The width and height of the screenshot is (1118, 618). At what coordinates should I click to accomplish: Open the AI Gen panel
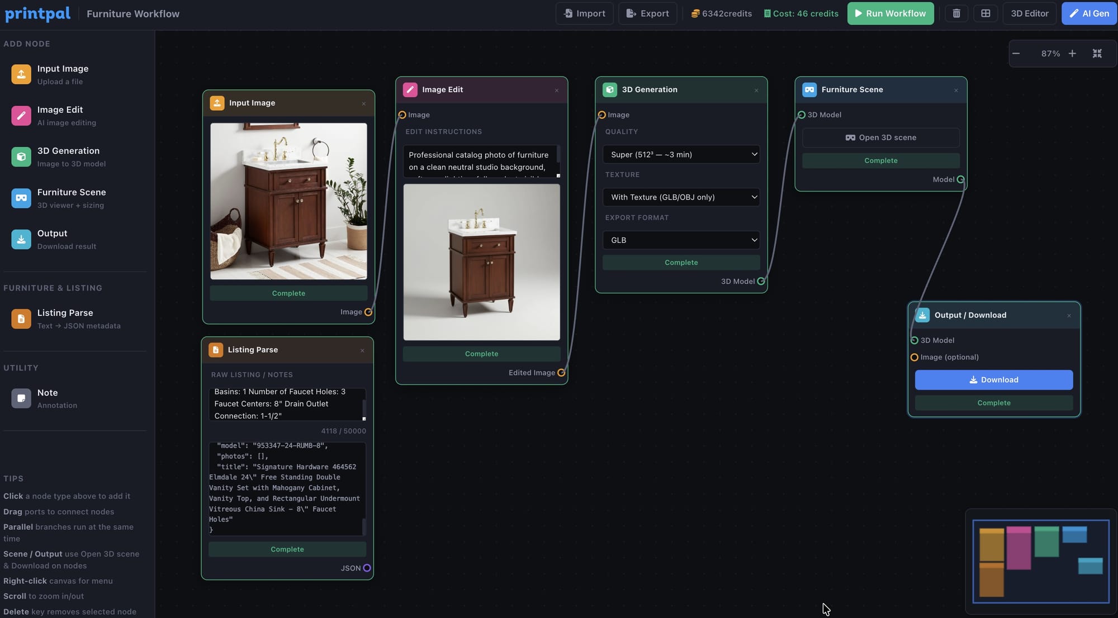(x=1089, y=13)
